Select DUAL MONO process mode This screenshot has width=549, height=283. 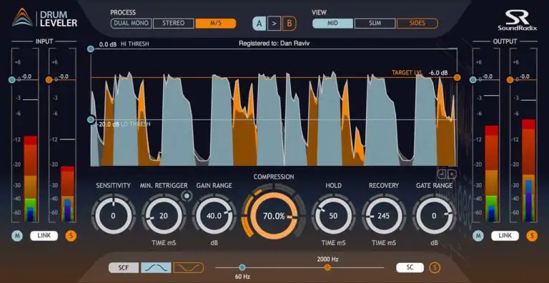(x=131, y=24)
